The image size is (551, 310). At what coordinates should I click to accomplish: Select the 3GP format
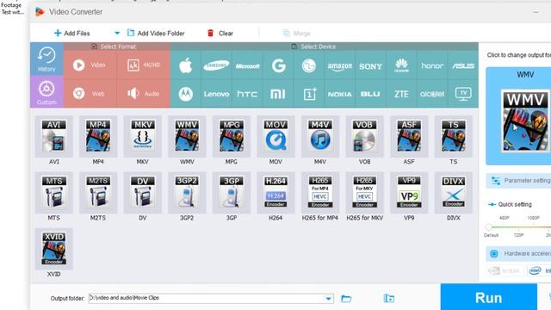232,193
